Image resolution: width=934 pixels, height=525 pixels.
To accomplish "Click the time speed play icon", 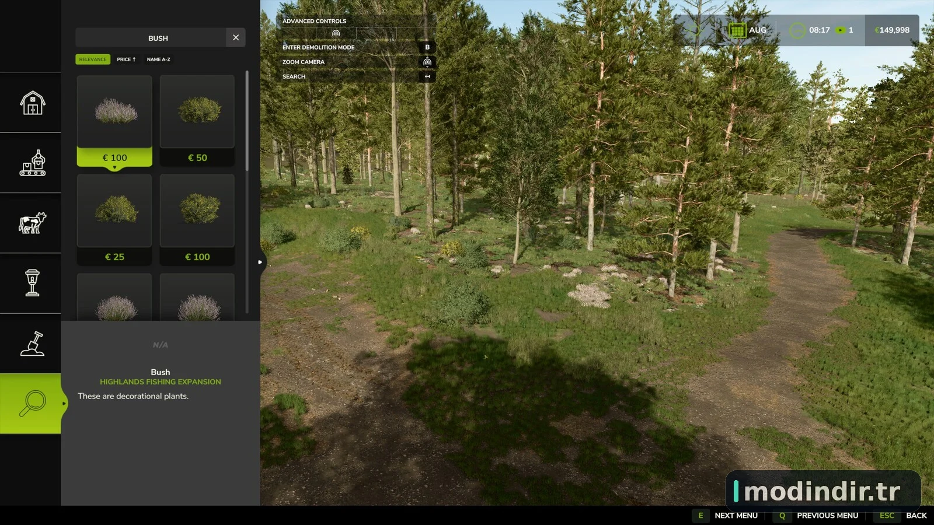I will 841,30.
